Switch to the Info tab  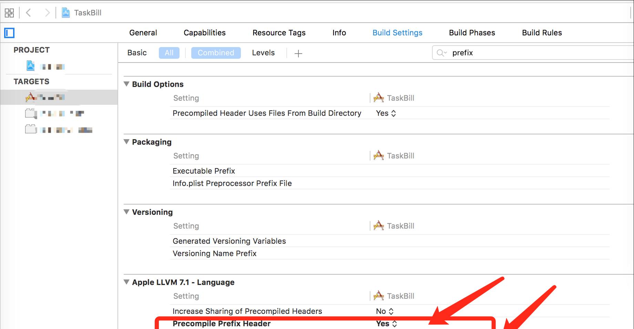click(x=339, y=33)
